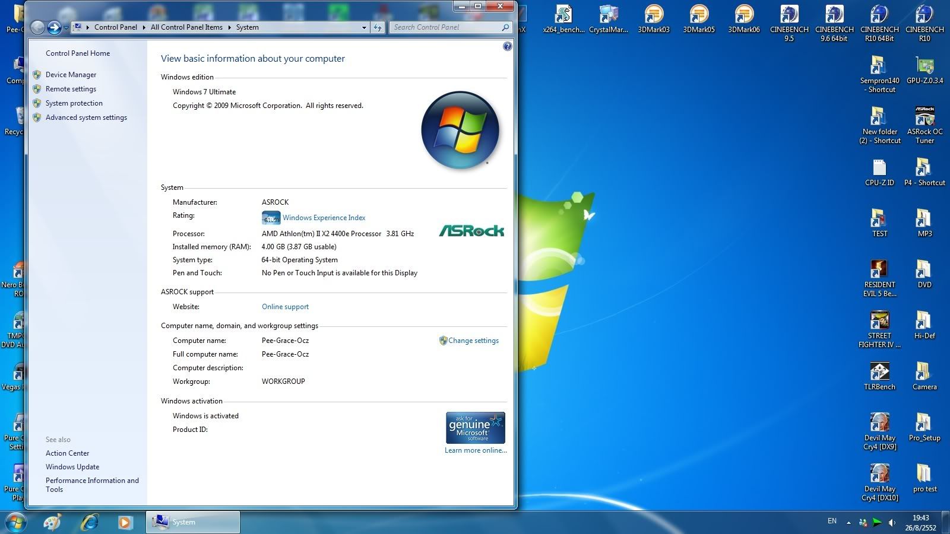
Task: Open the CINEBENCH R10 64Bit icon
Action: (x=879, y=23)
